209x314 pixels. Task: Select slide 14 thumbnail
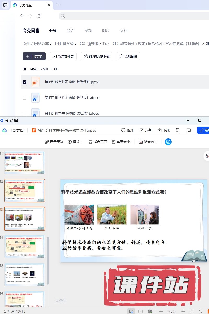25,246
